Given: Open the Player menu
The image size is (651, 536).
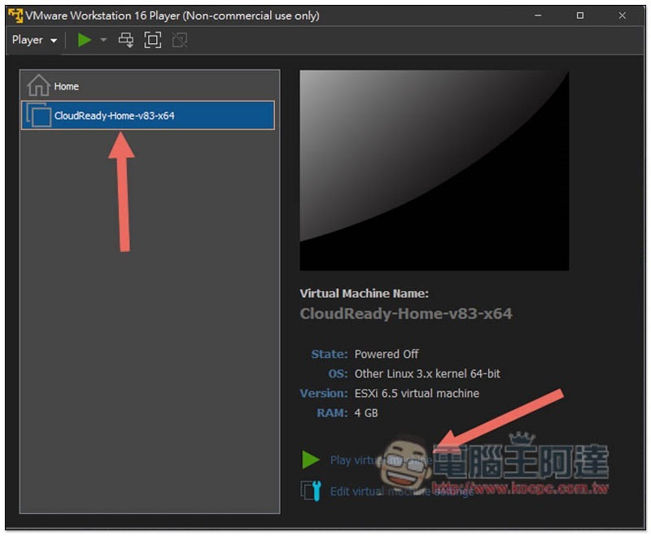Looking at the screenshot, I should (x=34, y=40).
